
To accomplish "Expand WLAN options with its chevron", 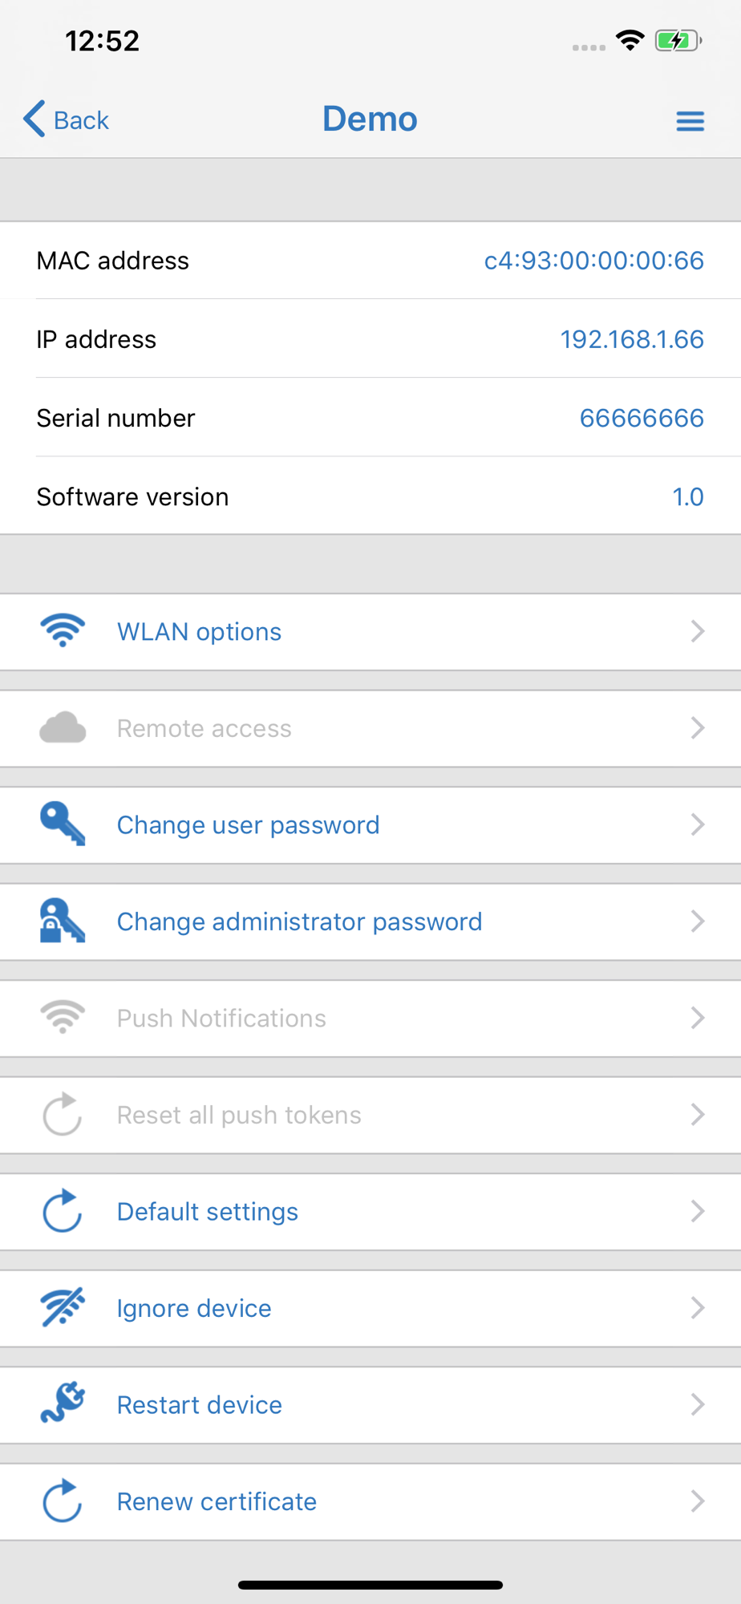I will tap(697, 631).
